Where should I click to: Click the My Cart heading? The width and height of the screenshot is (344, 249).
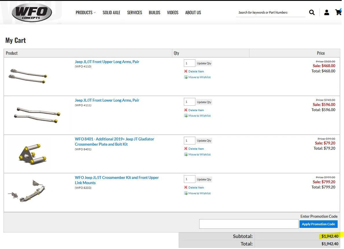pos(16,41)
